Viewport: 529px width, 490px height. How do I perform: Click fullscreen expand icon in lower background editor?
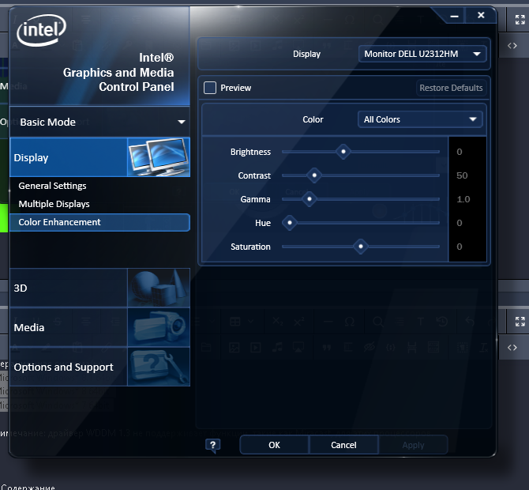520,322
